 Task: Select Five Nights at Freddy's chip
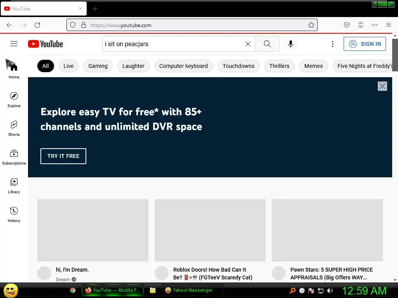(x=363, y=66)
